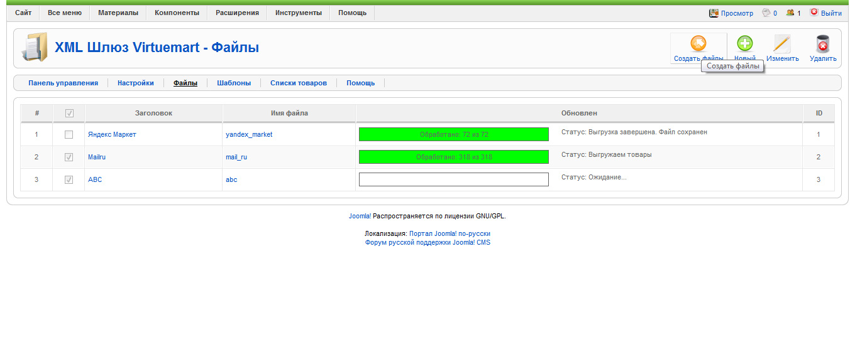Open the Помощь tab in submenu
Image resolution: width=855 pixels, height=352 pixels.
[x=360, y=83]
